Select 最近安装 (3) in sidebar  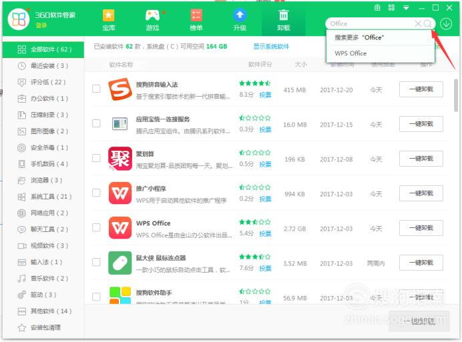pyautogui.click(x=43, y=65)
